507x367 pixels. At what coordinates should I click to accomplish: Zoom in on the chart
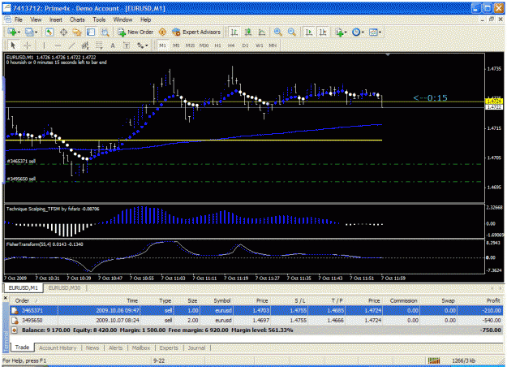(x=277, y=32)
